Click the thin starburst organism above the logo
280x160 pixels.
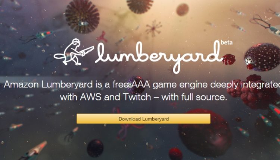[x=153, y=28]
